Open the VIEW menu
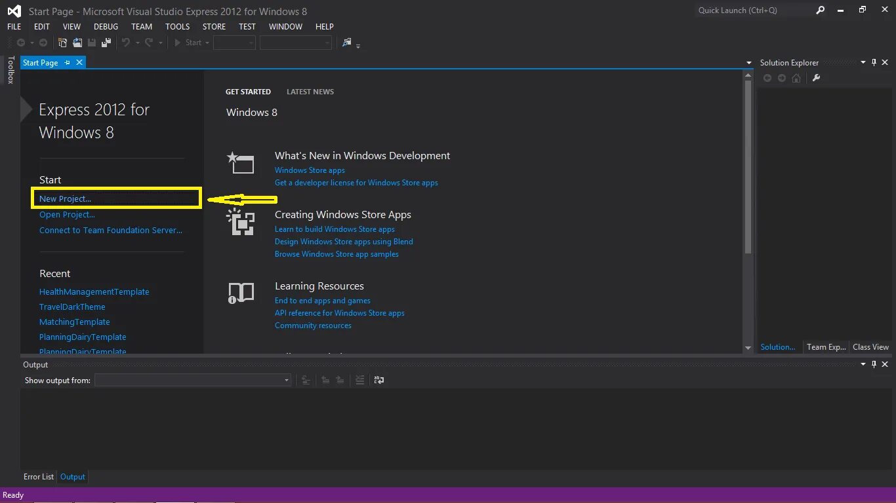 point(71,27)
